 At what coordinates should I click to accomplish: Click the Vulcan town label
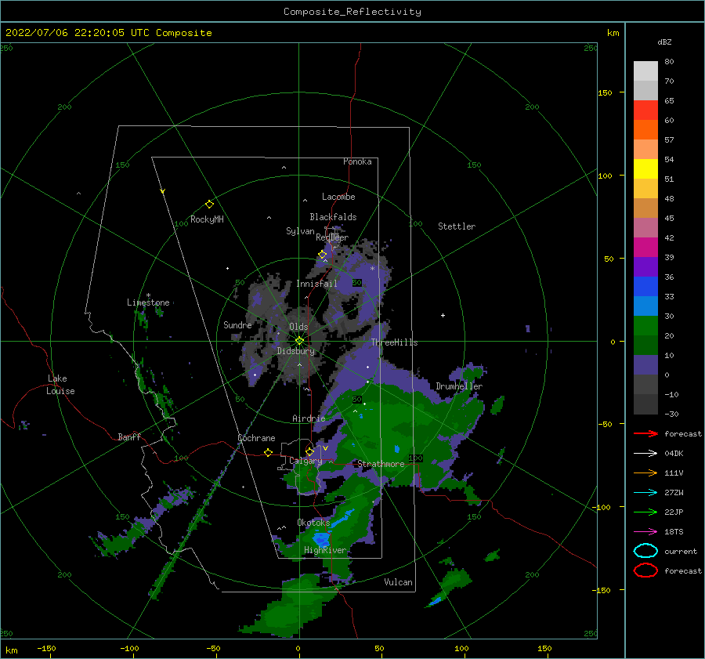pos(398,582)
